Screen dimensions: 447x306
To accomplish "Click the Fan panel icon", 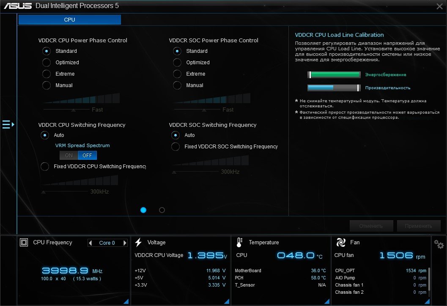I will (x=341, y=243).
